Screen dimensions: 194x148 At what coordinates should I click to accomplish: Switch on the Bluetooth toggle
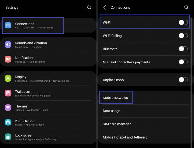(183, 49)
